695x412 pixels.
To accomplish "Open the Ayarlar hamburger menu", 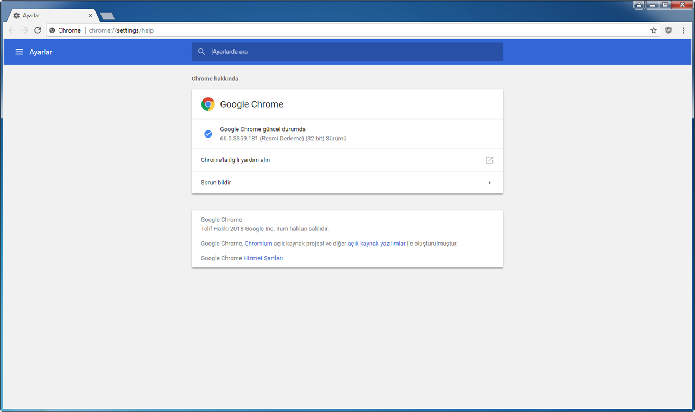I will pos(19,52).
